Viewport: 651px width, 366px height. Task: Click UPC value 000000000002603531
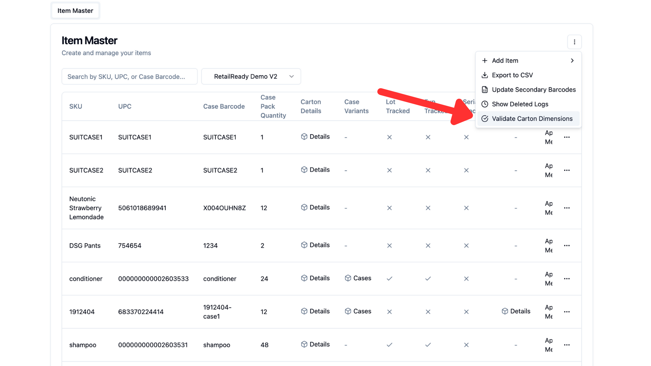pos(153,345)
